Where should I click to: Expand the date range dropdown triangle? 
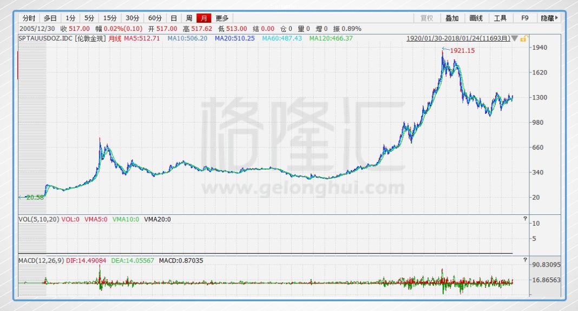(x=515, y=38)
